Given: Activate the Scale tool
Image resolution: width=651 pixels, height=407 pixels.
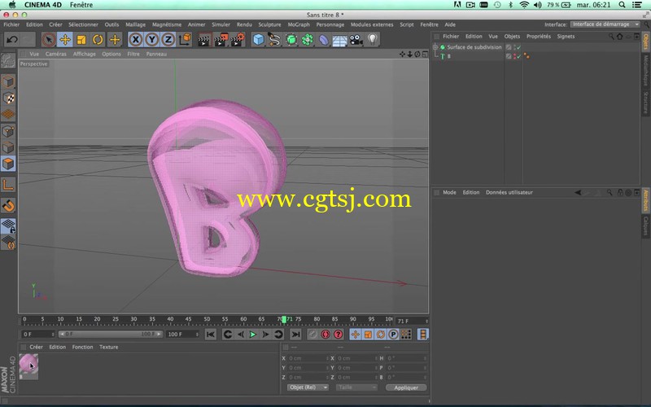Looking at the screenshot, I should click(x=81, y=40).
